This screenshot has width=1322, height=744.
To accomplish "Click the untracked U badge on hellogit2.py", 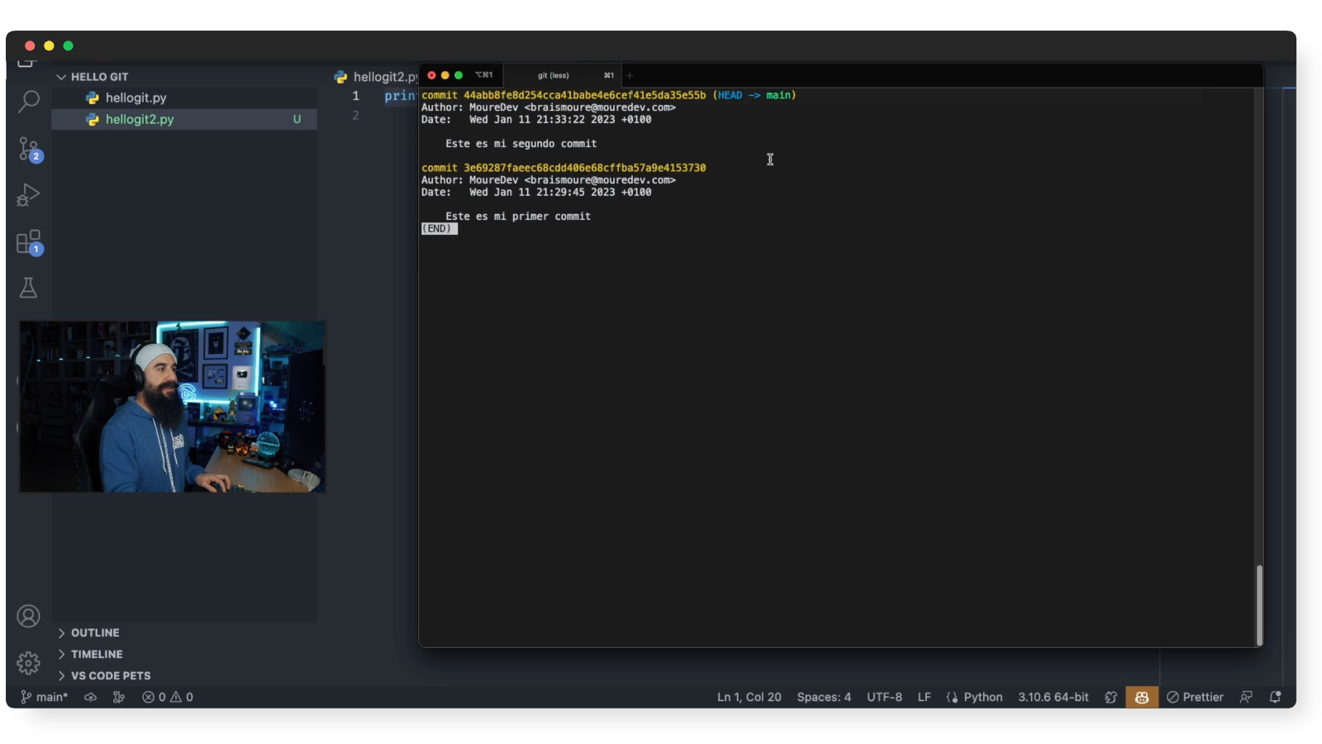I will pos(297,119).
